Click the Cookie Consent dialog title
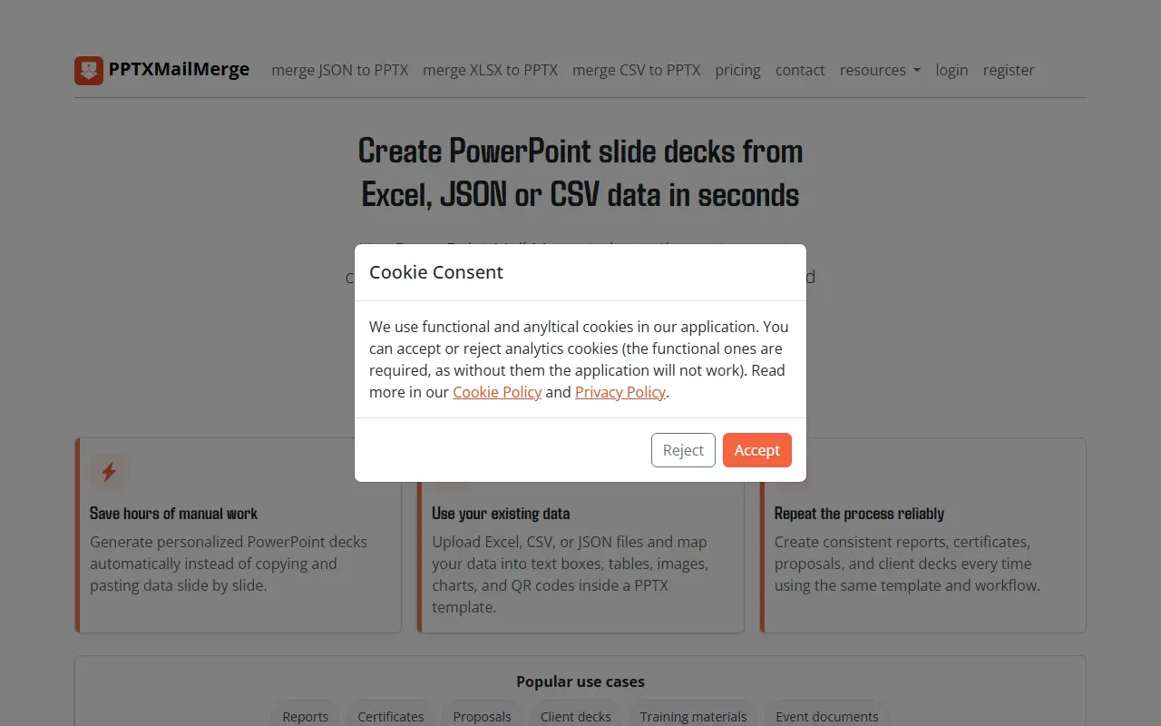 436,272
